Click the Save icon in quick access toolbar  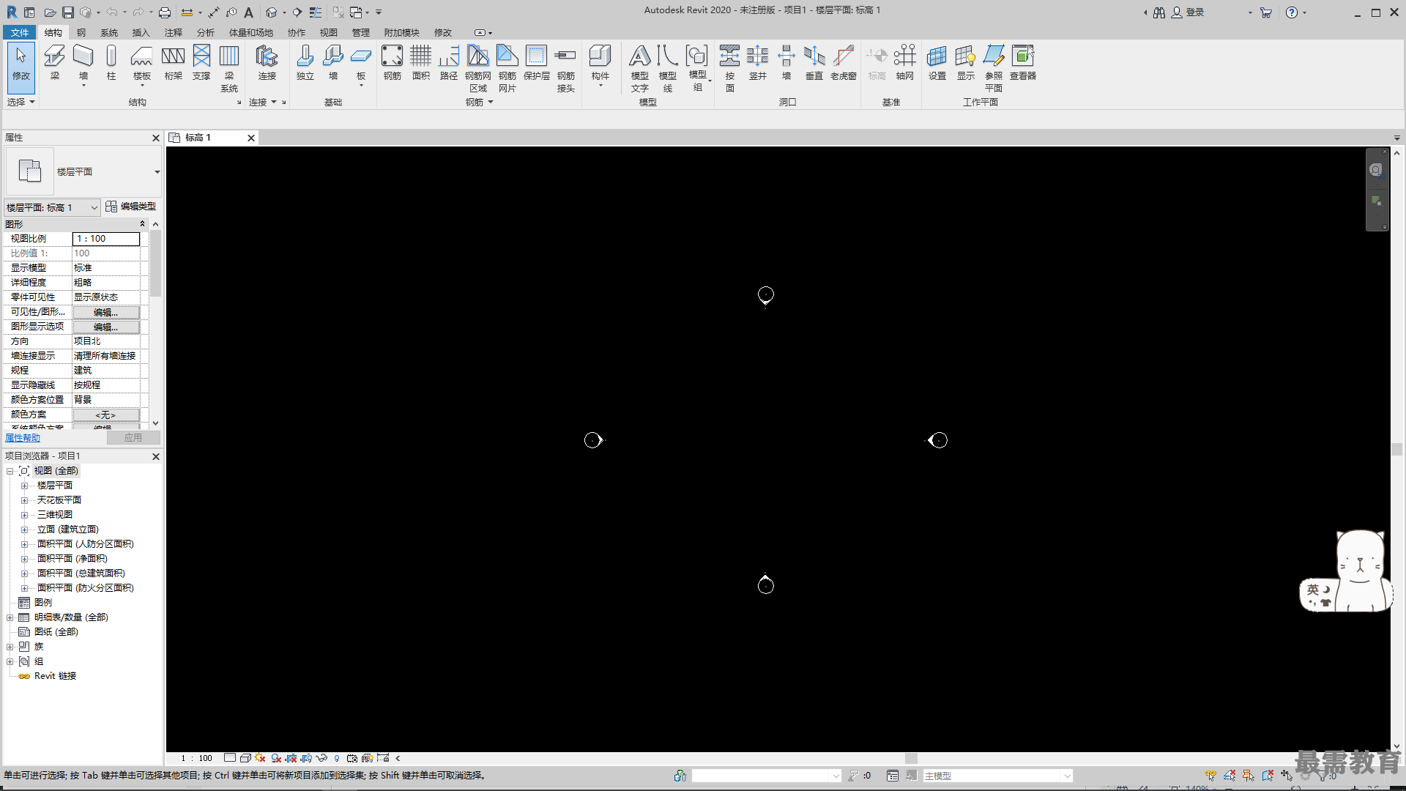67,12
